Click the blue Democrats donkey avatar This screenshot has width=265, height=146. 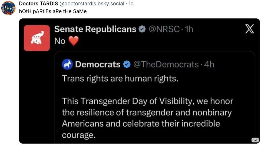pos(67,65)
